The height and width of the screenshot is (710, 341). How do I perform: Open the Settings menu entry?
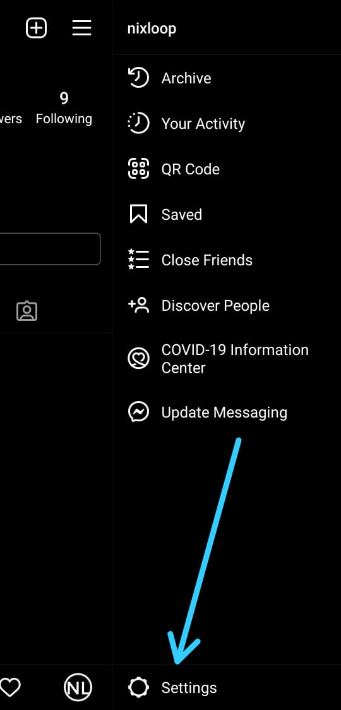click(227, 687)
